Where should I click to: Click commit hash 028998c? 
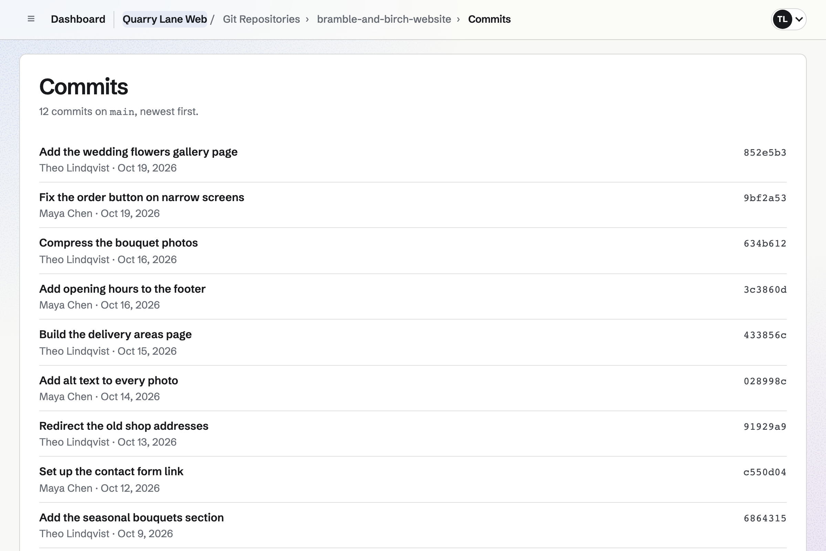click(x=765, y=381)
